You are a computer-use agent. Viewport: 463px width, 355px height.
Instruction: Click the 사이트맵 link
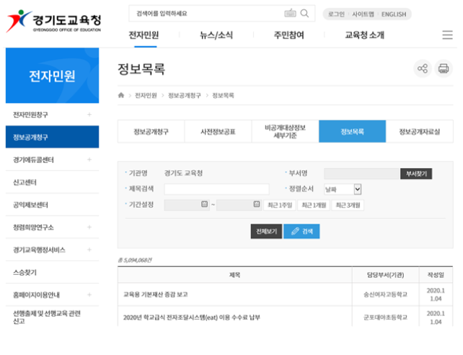tap(363, 14)
